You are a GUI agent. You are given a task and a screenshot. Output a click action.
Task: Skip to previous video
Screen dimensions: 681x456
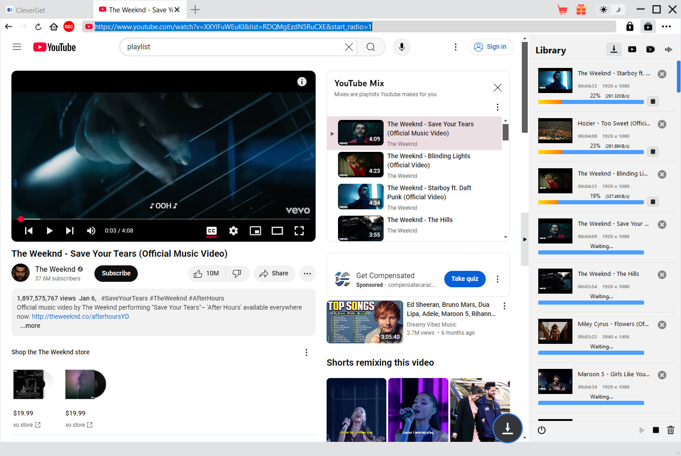tap(29, 231)
